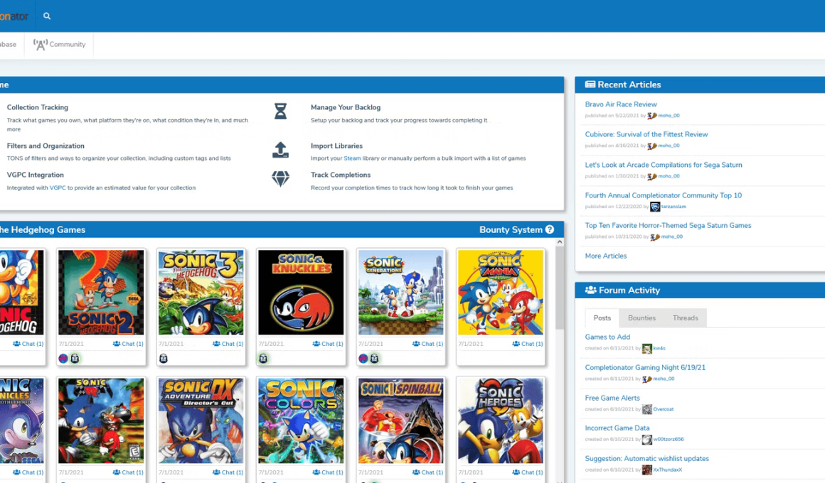Image resolution: width=825 pixels, height=483 pixels.
Task: Open Arcade Compilations for Sega Saturn article
Action: coord(664,165)
